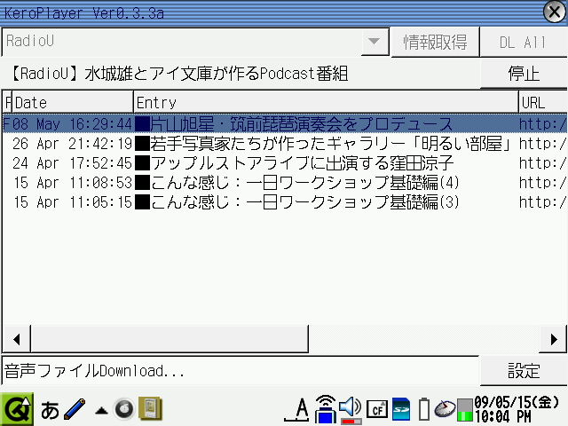
Task: Click the wireless network status icon
Action: [326, 409]
